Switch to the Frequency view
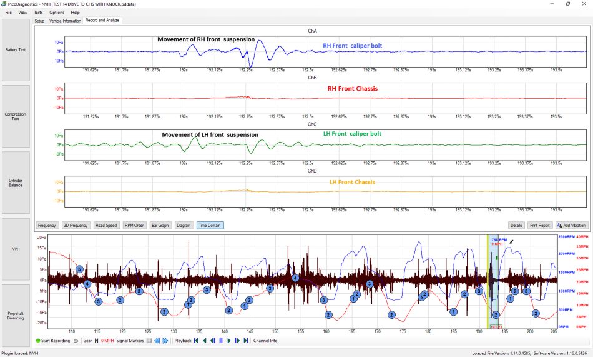Viewport: 593px width, 357px height. point(47,226)
